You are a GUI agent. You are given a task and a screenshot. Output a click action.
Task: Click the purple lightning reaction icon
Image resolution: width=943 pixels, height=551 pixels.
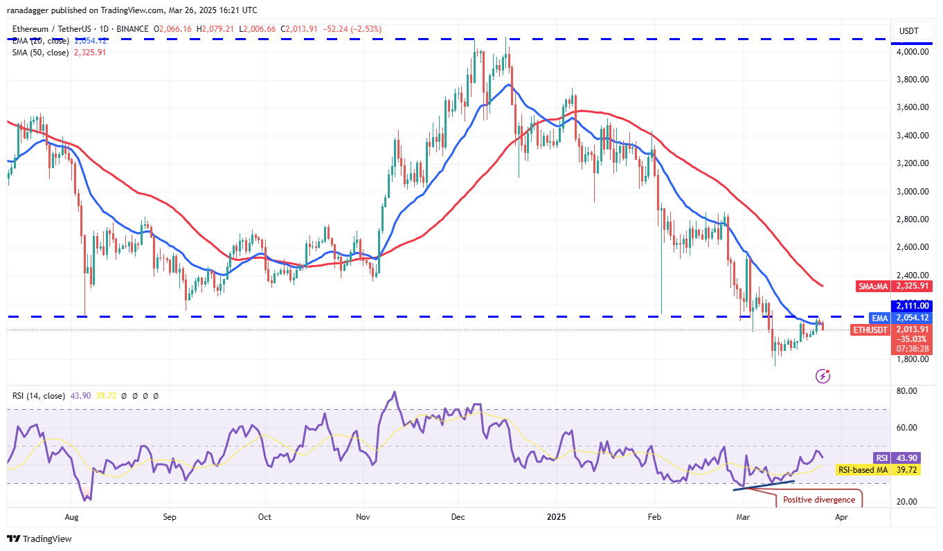pos(823,376)
